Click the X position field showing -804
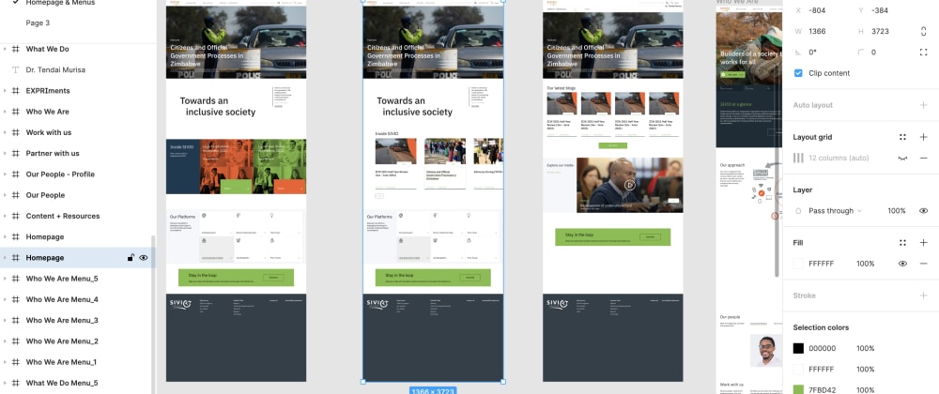 click(x=819, y=10)
